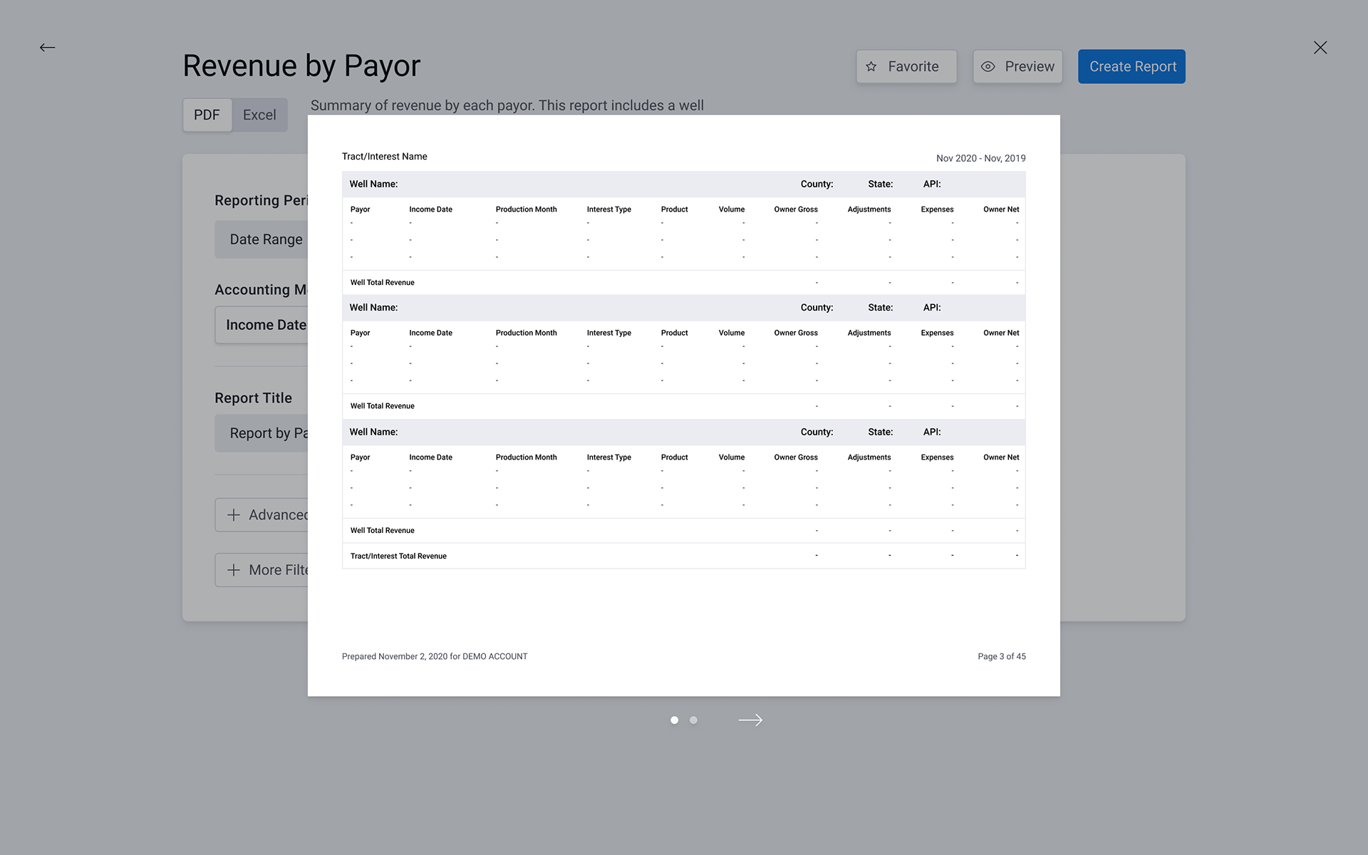Click the report summary description text

tap(507, 105)
